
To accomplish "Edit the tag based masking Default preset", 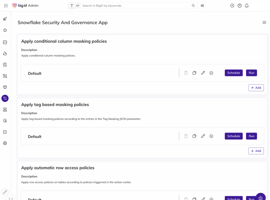I will click(x=203, y=136).
